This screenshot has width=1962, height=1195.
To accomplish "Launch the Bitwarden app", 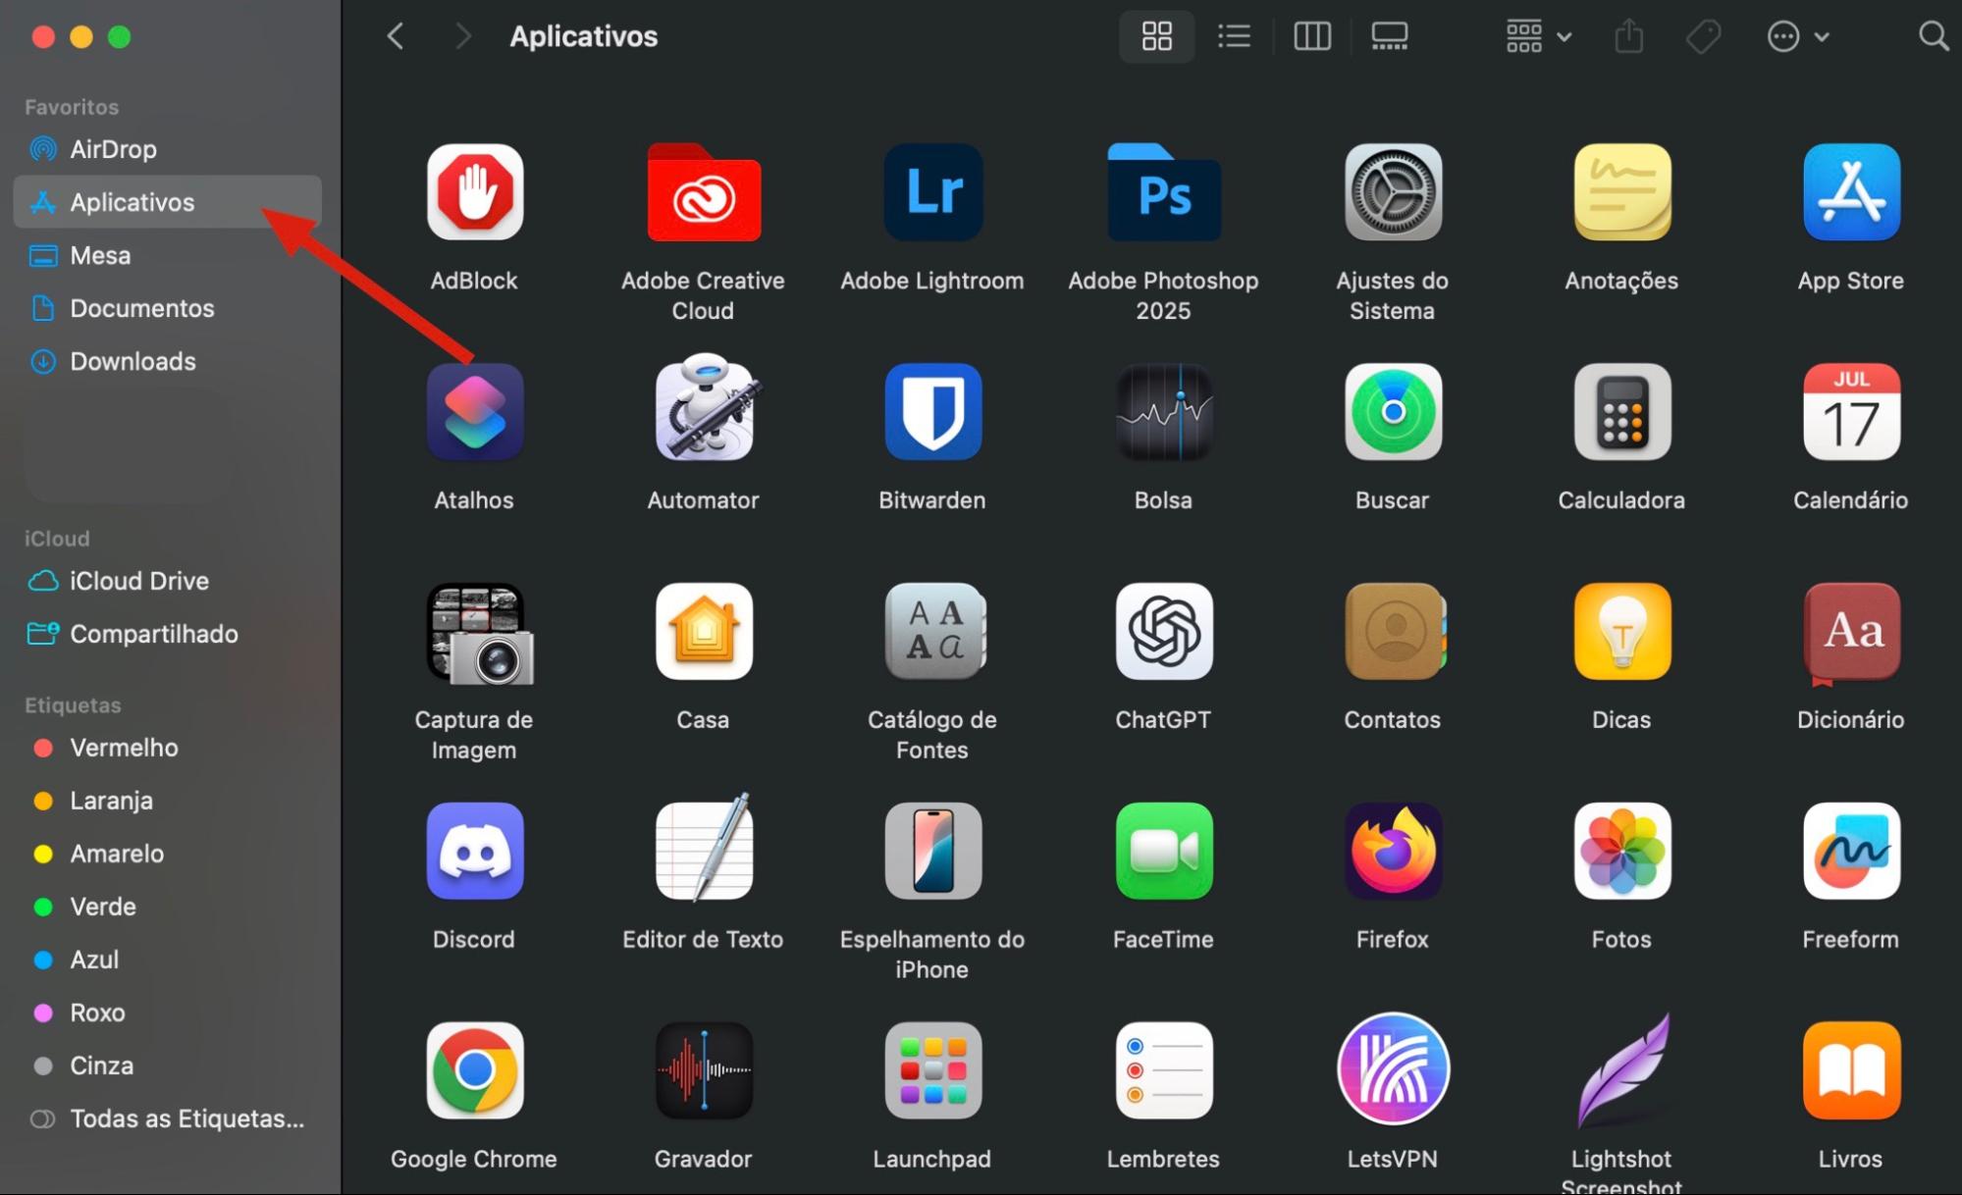I will point(931,412).
